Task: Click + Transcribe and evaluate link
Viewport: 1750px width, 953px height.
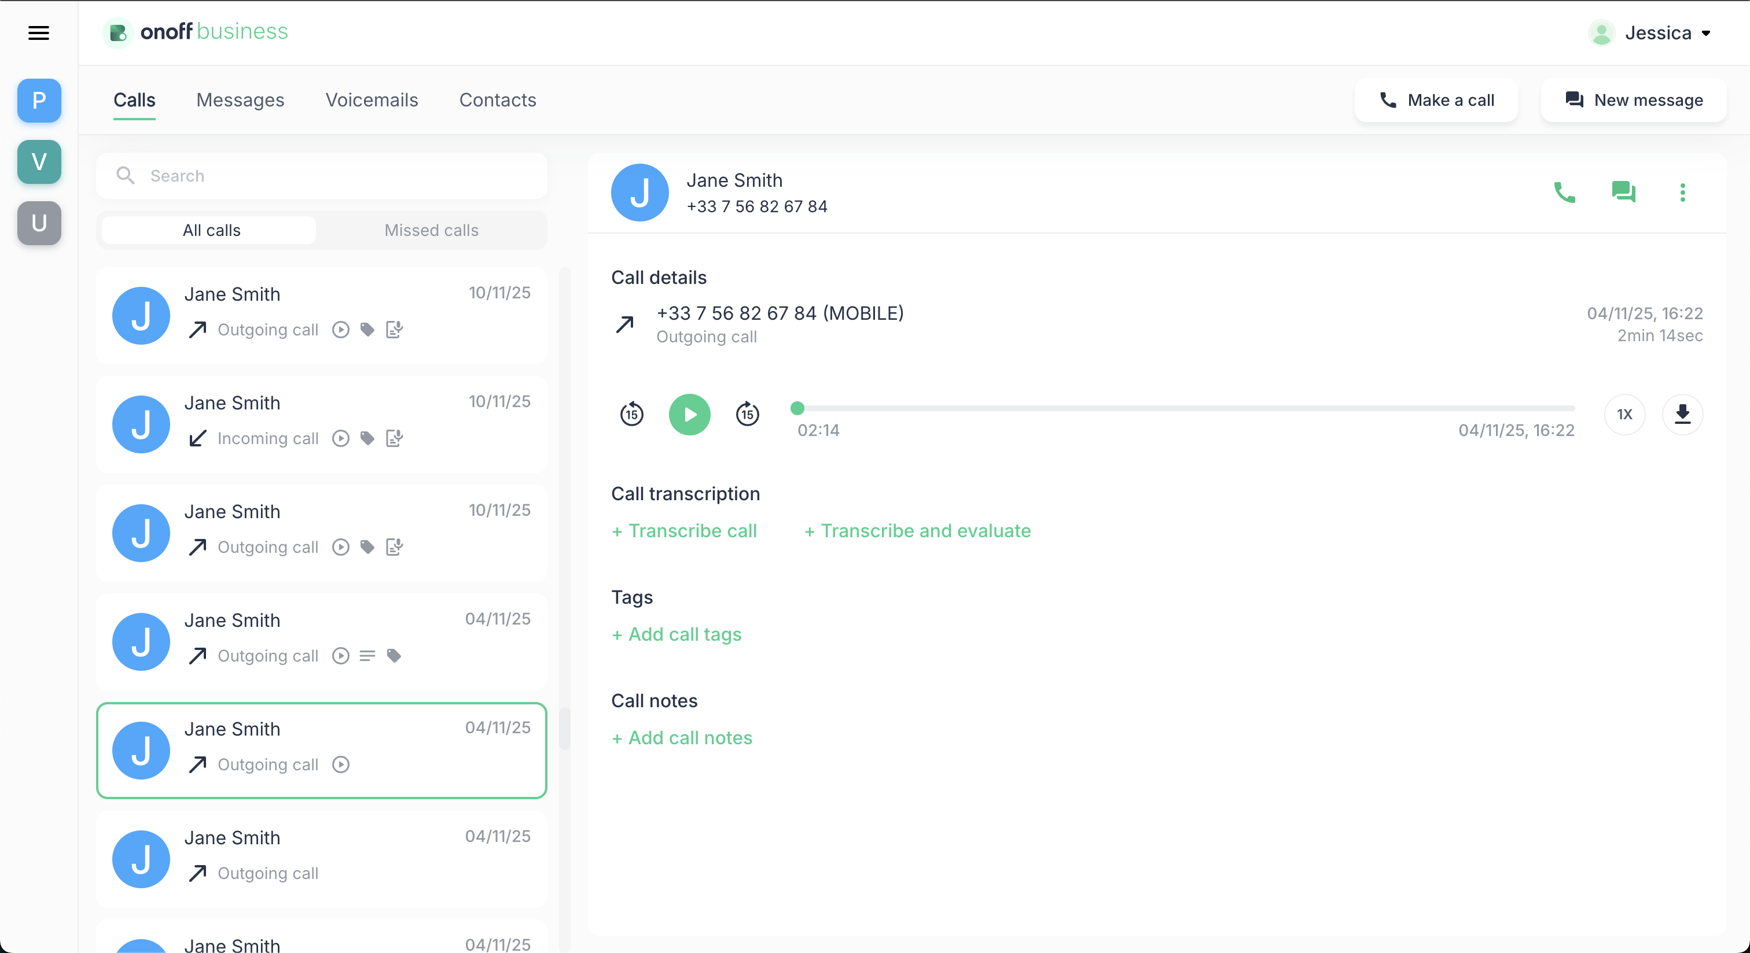Action: [x=918, y=531]
